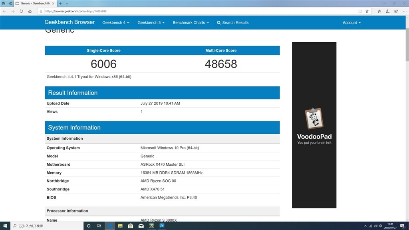Select the Geekbench 4.4.1 Tryout text

pos(89,77)
